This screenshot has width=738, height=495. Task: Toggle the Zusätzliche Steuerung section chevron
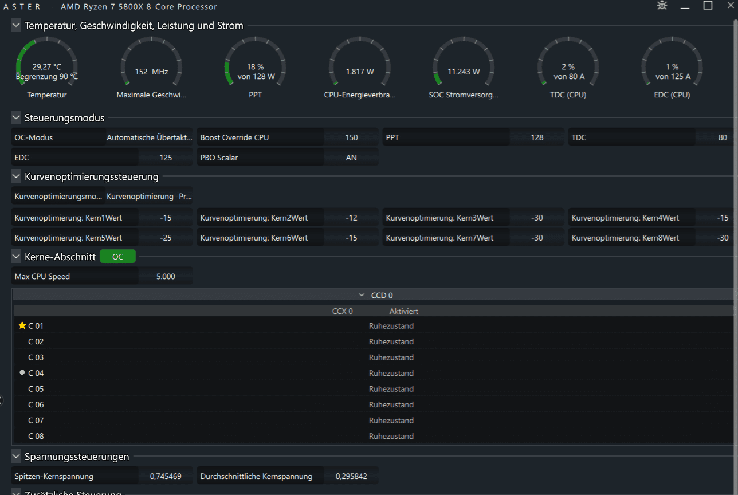(16, 493)
